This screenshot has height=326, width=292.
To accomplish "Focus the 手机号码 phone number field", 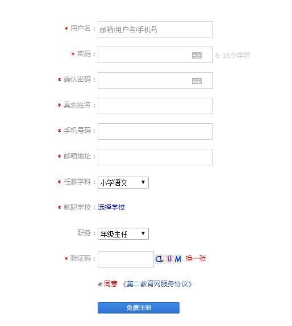I will pos(155,132).
